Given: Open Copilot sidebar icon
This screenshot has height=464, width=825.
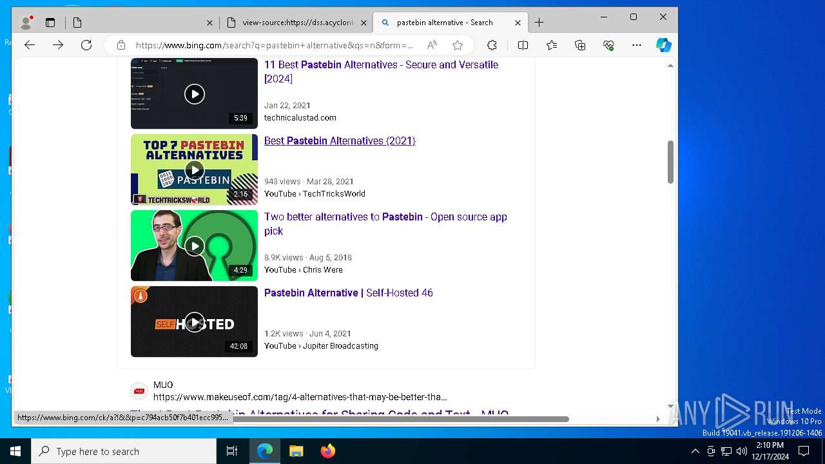Looking at the screenshot, I should click(664, 45).
